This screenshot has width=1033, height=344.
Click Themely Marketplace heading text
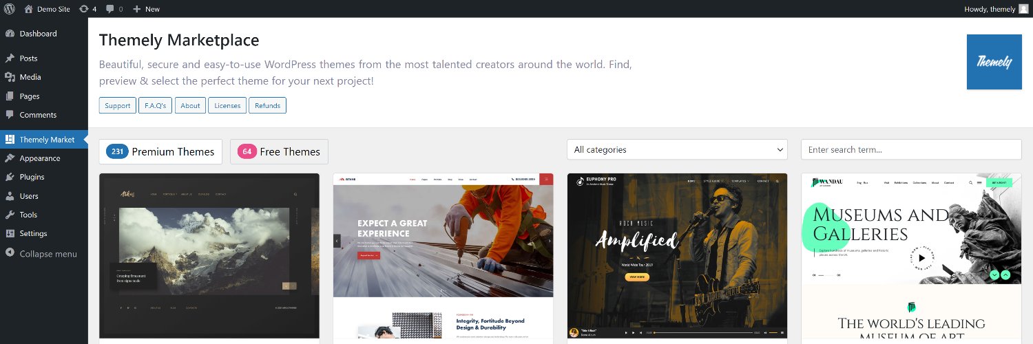(179, 40)
